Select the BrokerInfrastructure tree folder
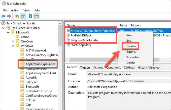171x110 pixels. click(x=39, y=91)
